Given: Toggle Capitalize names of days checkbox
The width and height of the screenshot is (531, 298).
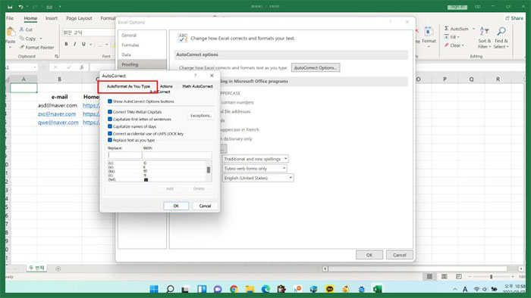Looking at the screenshot, I should coord(110,126).
